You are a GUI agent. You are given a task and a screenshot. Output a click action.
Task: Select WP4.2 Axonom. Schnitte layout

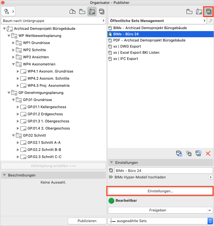(x=49, y=78)
